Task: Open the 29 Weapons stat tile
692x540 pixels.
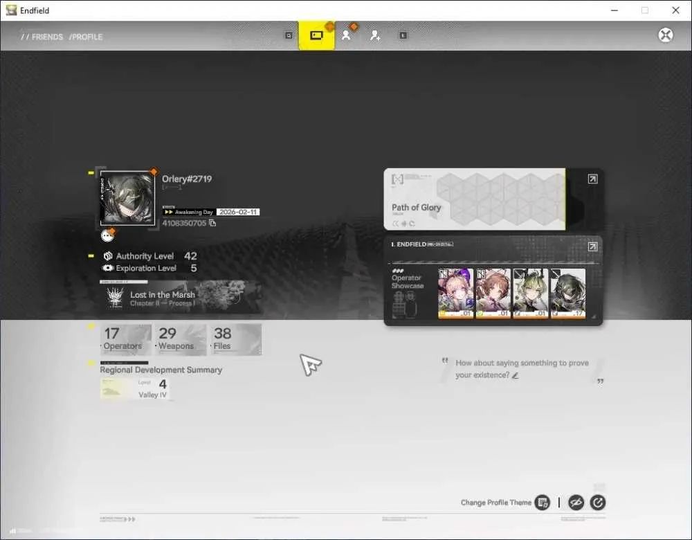Action: 181,339
